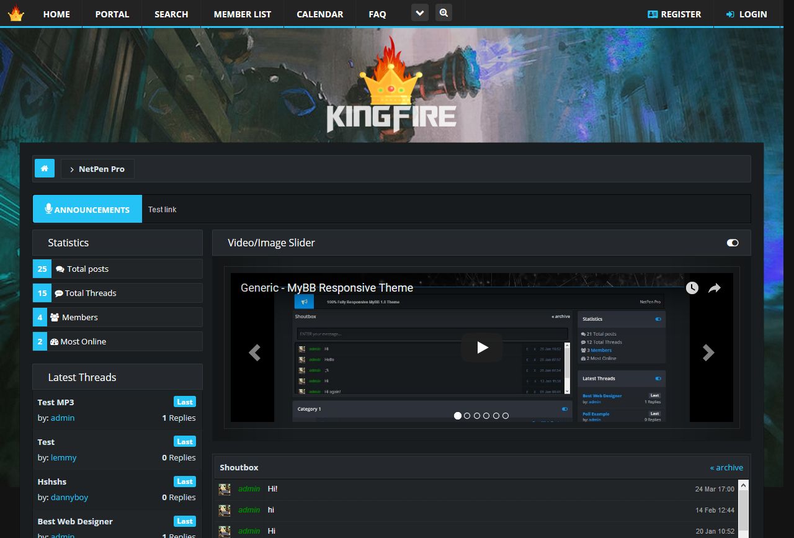Open the shoutbox archive link
Screen dimensions: 794x538
pos(726,467)
